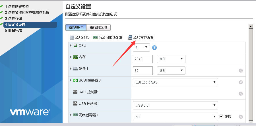Go to step 2 Select name and guest OS (选择名称和客户机操作系统)
The height and width of the screenshot is (126, 256).
27,13
